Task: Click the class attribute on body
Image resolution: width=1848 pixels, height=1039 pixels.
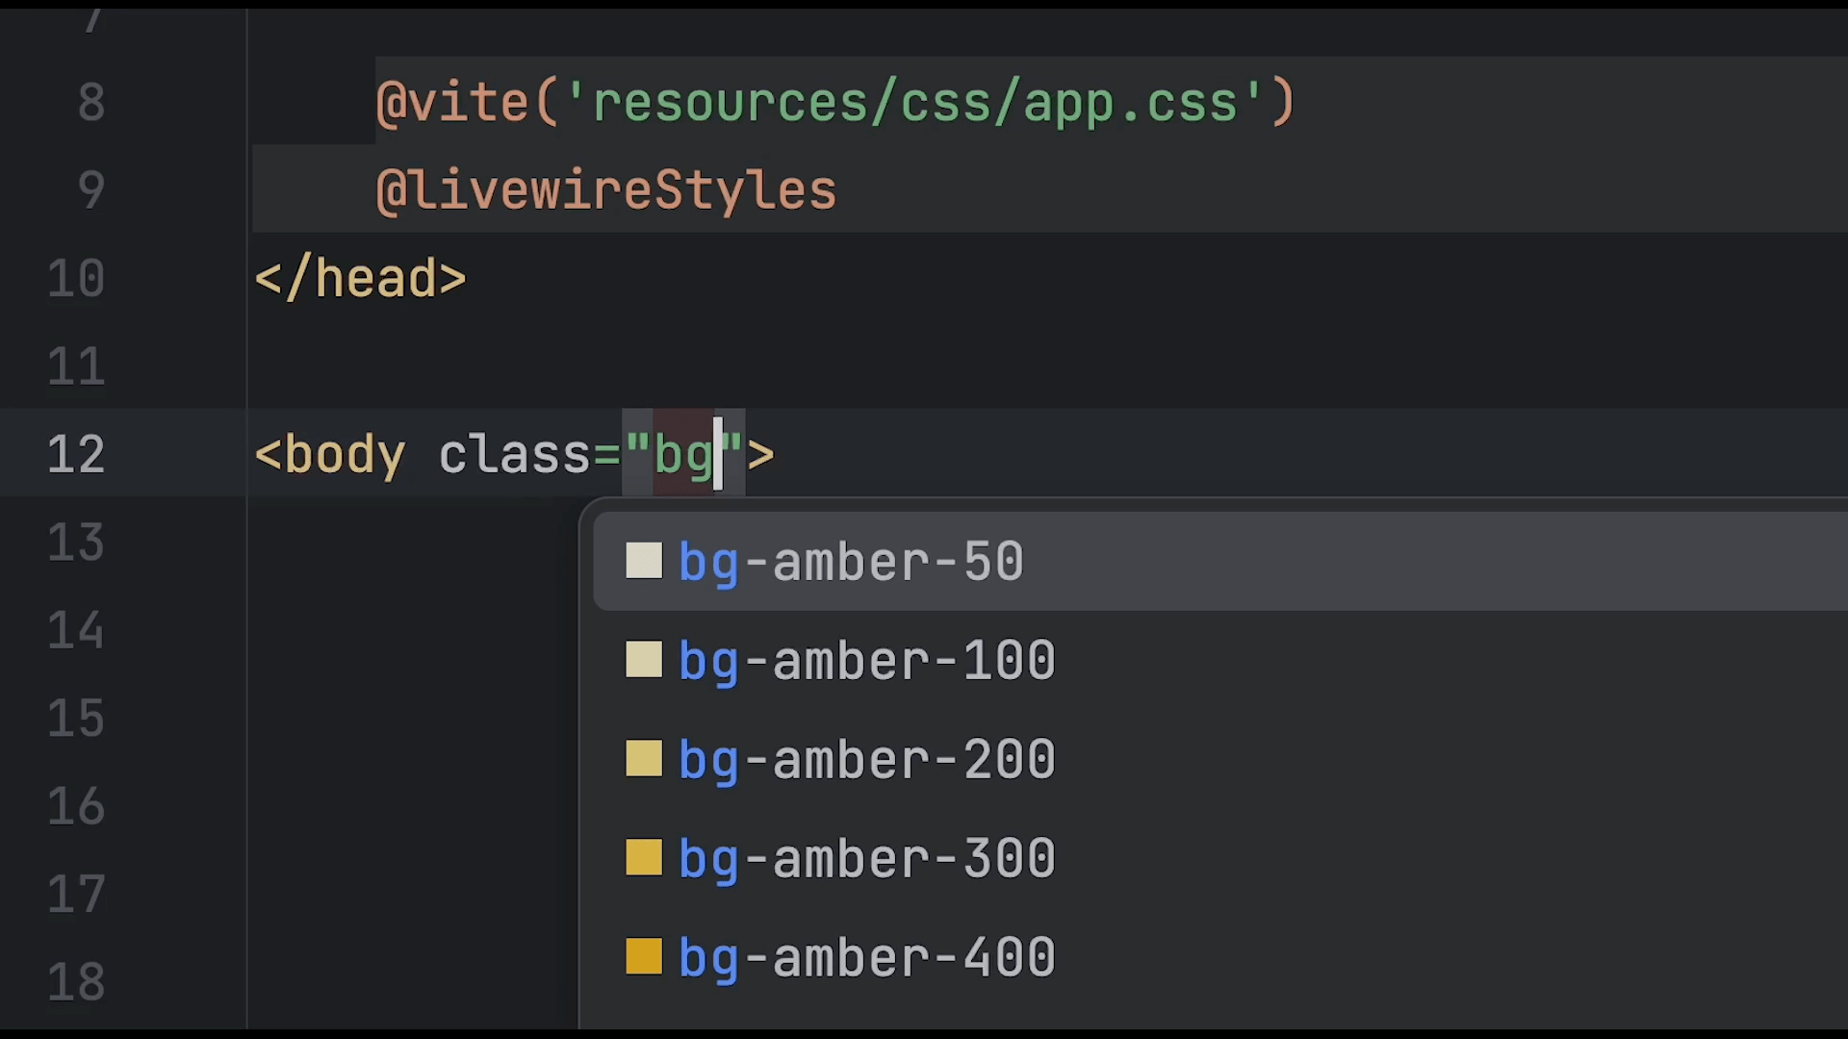Action: click(514, 454)
